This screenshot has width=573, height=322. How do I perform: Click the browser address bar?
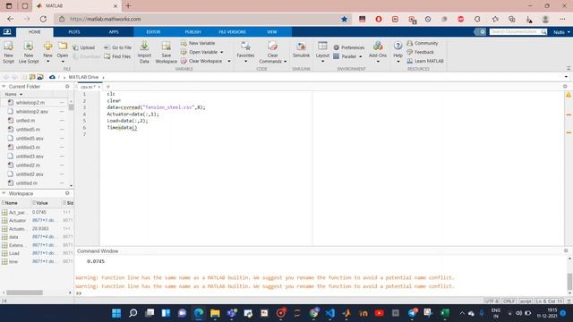coord(203,19)
